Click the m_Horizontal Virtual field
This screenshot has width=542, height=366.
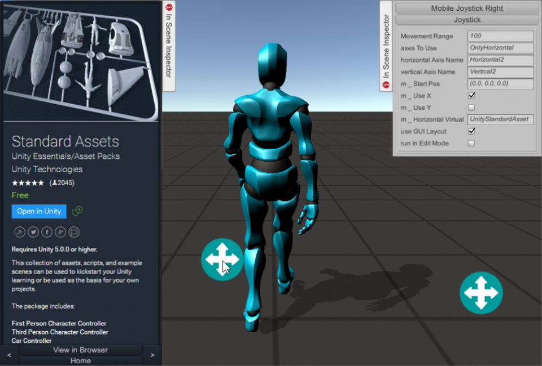click(x=501, y=119)
